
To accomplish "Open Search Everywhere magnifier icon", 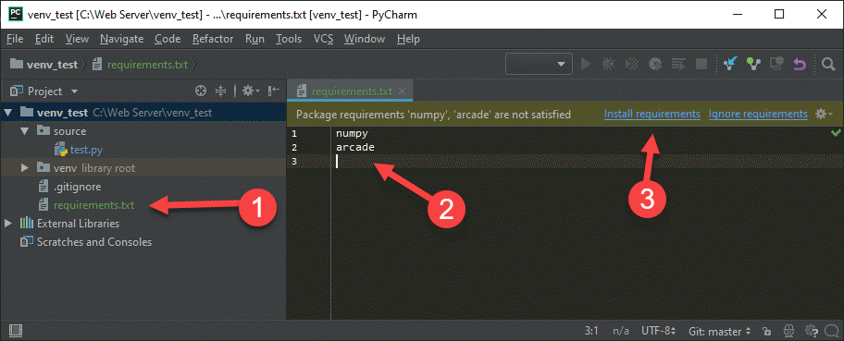I will tap(828, 65).
